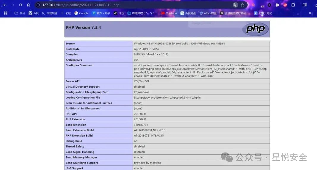
Task: Click PHP Extension Build value API20180731,NTS,VC15
Action: point(149,136)
